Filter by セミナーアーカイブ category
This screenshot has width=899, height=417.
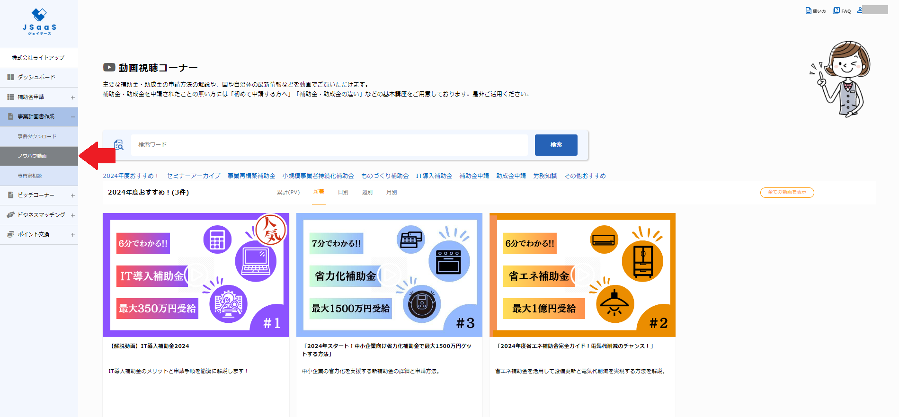tap(194, 176)
